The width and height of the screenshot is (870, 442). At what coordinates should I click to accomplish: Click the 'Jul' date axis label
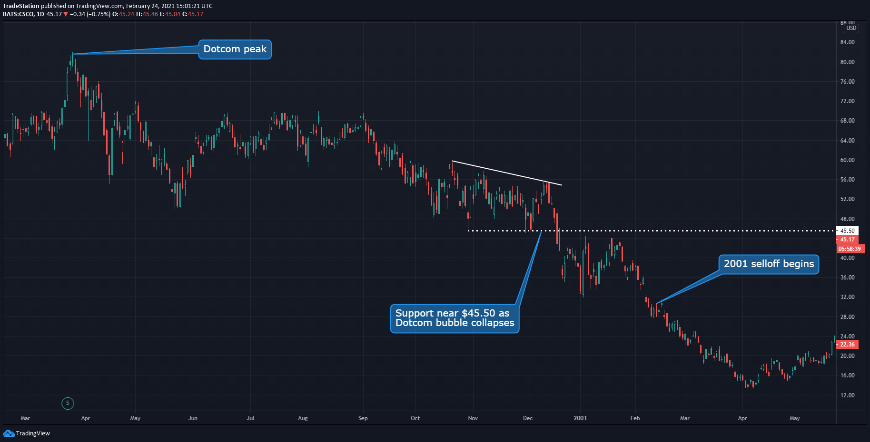point(250,418)
